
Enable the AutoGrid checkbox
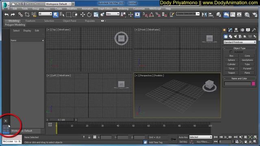tap(231, 52)
